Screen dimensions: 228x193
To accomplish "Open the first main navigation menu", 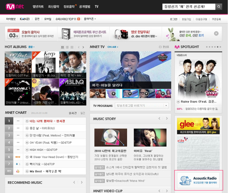I will 38,7.
